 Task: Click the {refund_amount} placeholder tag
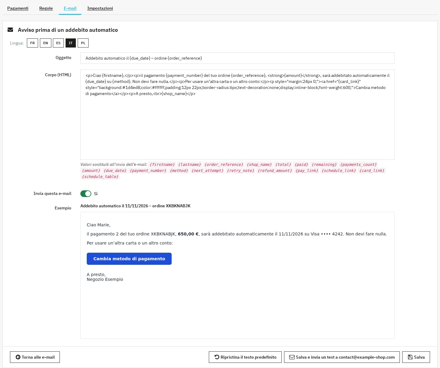(x=275, y=171)
